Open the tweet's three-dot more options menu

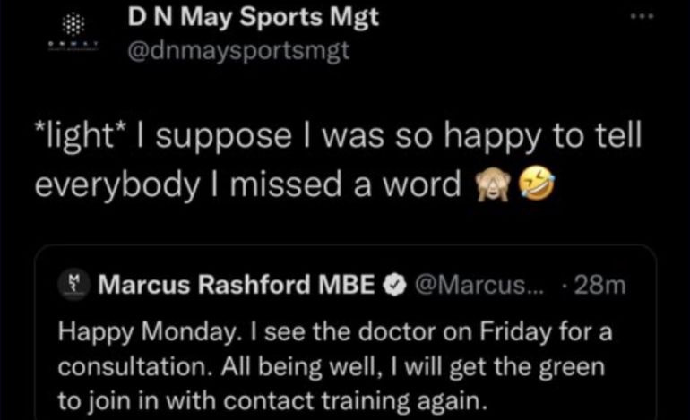coord(642,16)
